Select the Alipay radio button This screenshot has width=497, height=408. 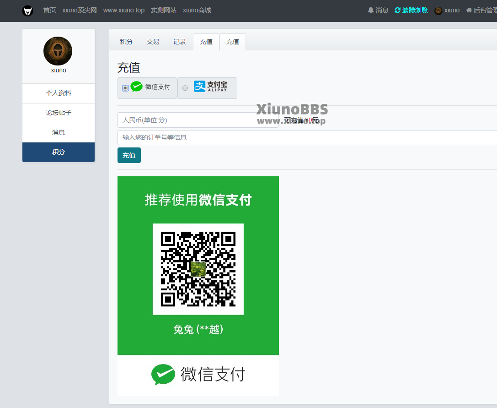(x=185, y=88)
